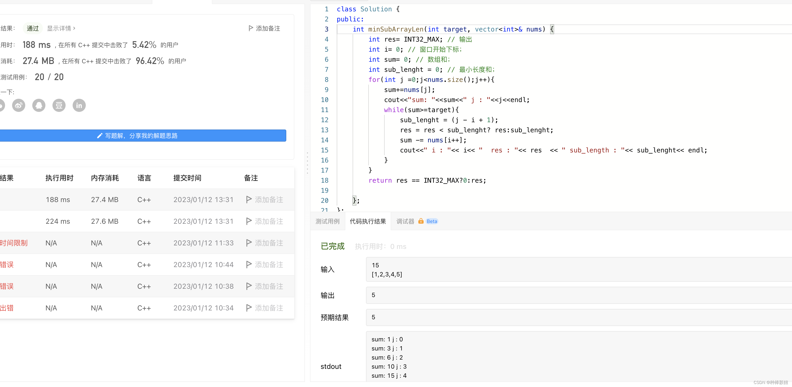
Task: Click the debugger lock icon
Action: click(421, 221)
